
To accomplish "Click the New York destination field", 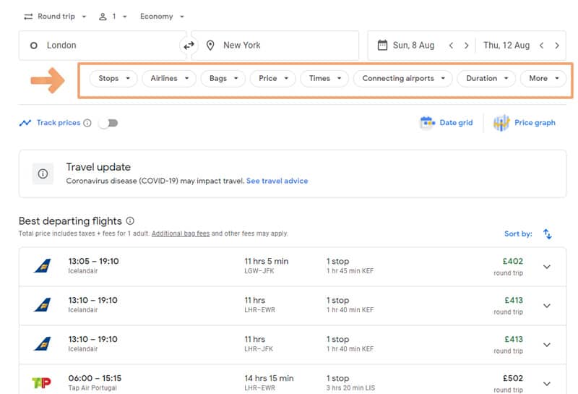I will [x=275, y=46].
